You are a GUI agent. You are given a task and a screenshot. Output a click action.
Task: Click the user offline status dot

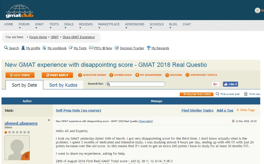pyautogui.click(x=49, y=120)
